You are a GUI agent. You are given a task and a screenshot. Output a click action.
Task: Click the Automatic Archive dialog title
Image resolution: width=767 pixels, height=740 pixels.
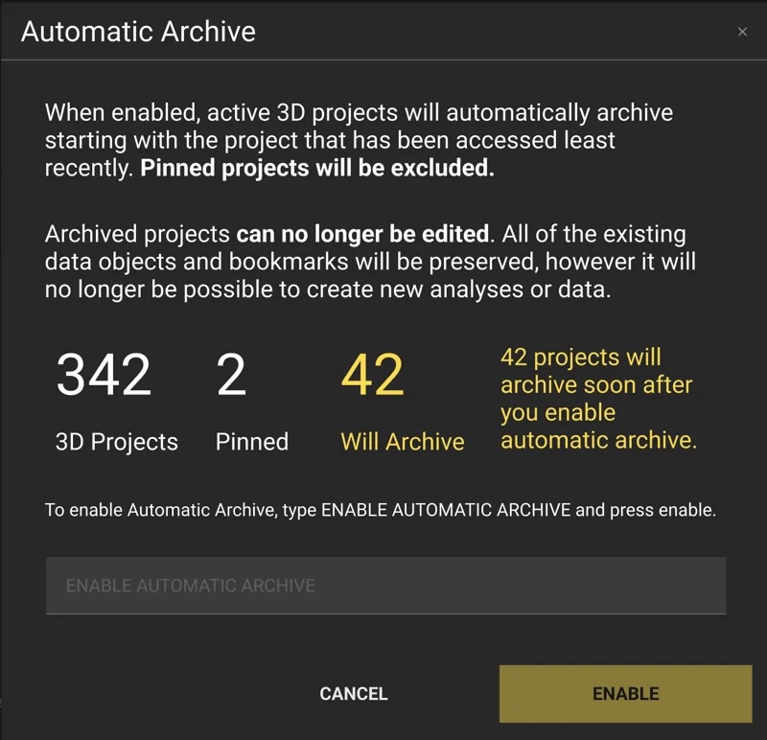(138, 32)
